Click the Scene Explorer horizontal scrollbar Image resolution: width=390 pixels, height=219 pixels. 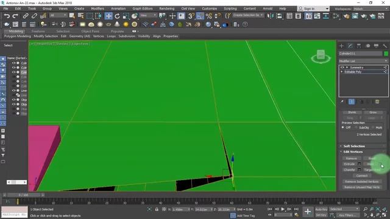click(x=16, y=182)
